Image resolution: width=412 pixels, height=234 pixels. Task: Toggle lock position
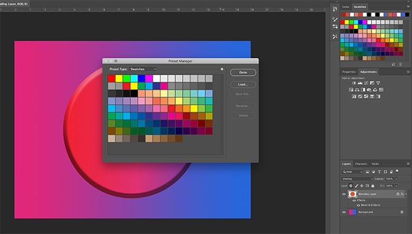(x=362, y=186)
